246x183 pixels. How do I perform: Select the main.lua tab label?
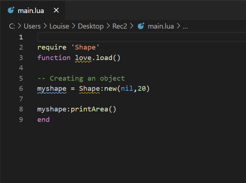[x=31, y=11]
